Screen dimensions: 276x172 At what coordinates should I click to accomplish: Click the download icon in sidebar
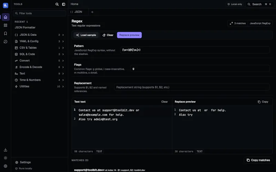6,150
